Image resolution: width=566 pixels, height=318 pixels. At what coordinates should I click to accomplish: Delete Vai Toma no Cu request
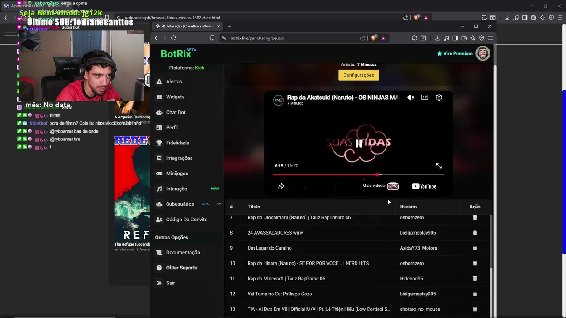[474, 294]
